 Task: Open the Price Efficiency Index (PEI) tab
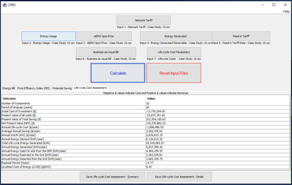[x=34, y=88]
